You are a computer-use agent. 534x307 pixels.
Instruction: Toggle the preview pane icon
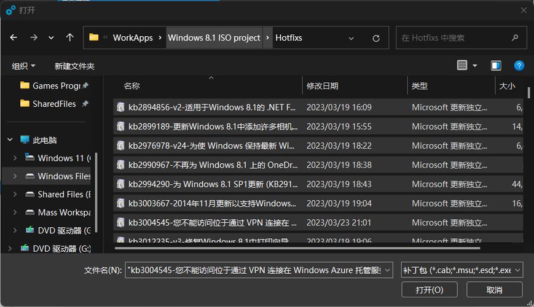(496, 65)
